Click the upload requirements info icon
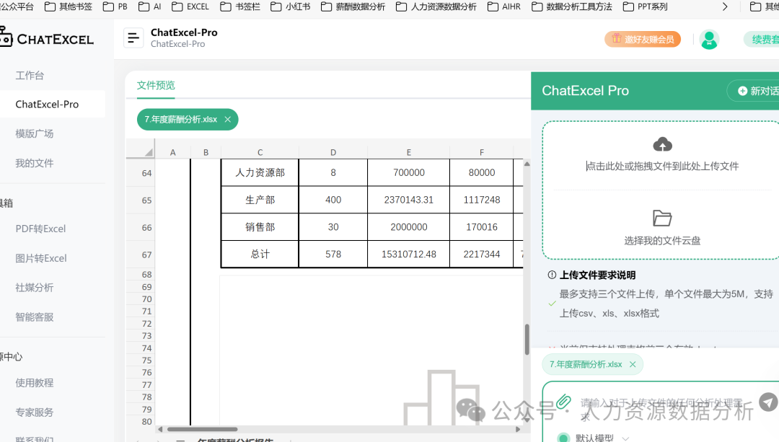 pyautogui.click(x=552, y=275)
